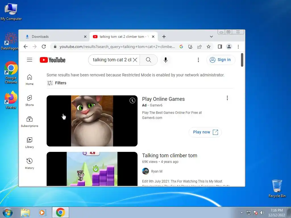The height and width of the screenshot is (218, 291).
Task: Open Library in YouTube sidebar
Action: point(30,143)
